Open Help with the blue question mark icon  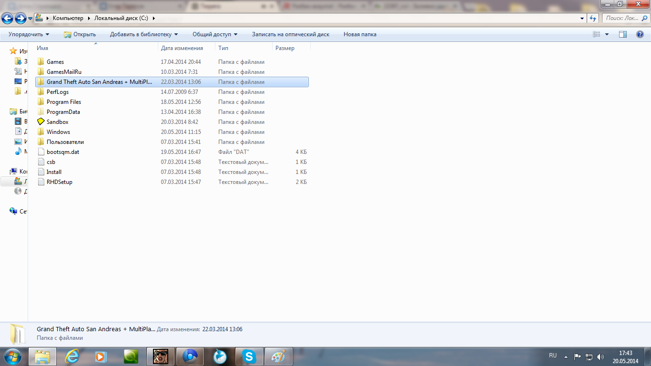point(640,34)
